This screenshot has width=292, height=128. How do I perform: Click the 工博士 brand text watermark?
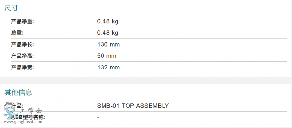click(31, 111)
